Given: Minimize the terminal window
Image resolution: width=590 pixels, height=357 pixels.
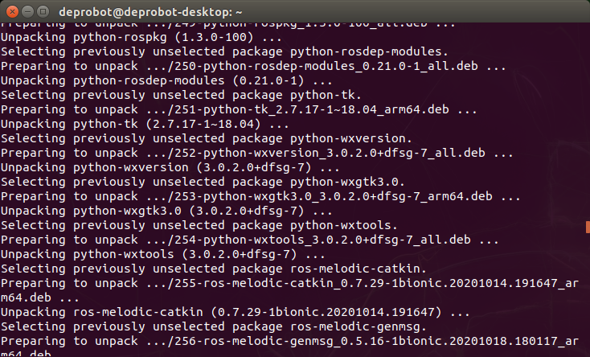Looking at the screenshot, I should click(x=28, y=12).
